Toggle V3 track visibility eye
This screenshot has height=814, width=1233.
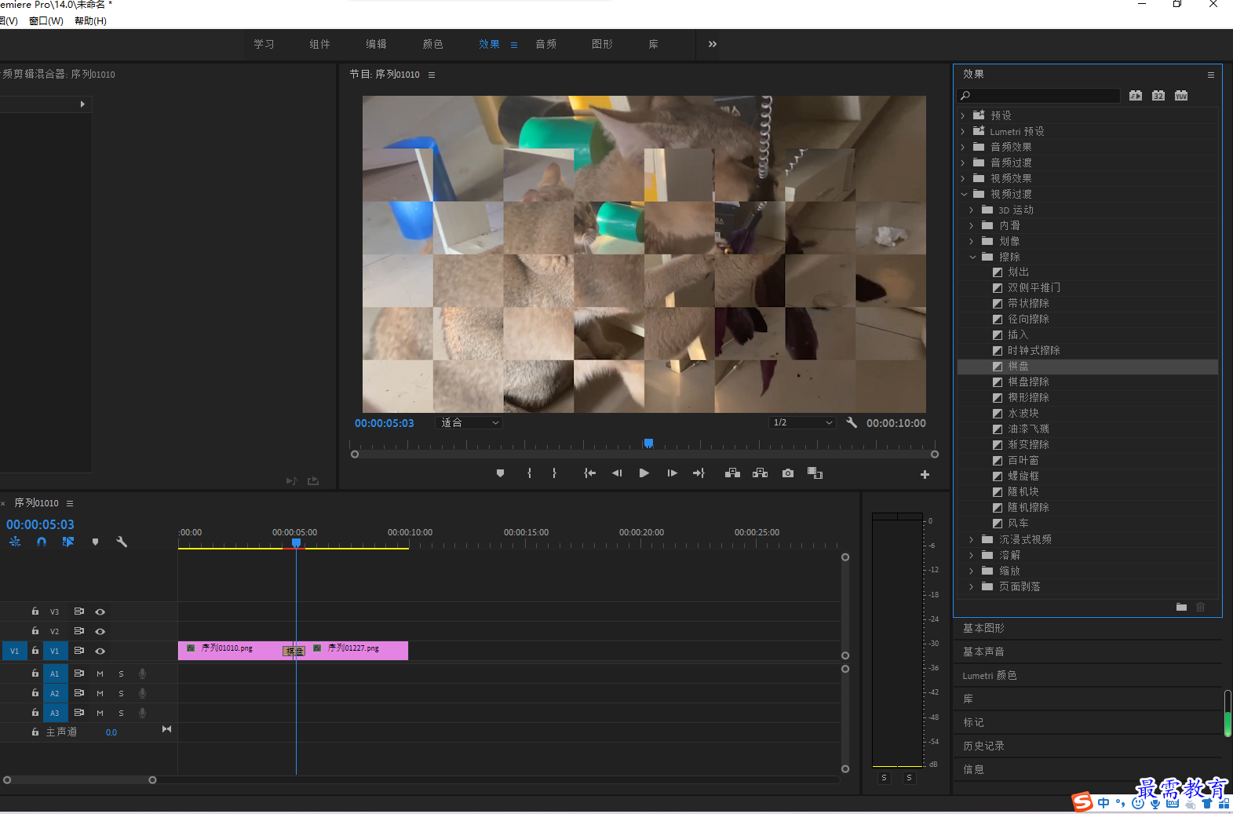click(x=100, y=611)
